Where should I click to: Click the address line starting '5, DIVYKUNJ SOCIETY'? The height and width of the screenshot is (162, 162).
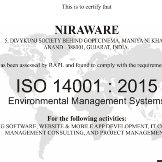83,41
